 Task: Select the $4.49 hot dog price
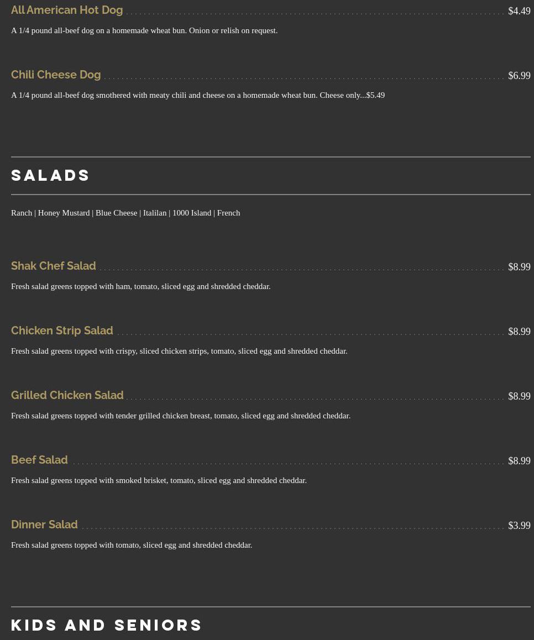pos(519,11)
